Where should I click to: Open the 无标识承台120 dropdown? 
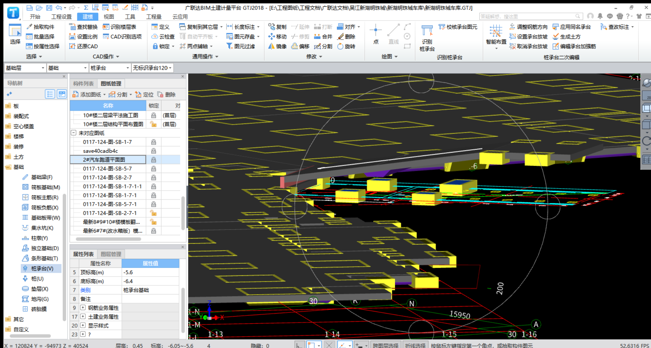tap(152, 68)
